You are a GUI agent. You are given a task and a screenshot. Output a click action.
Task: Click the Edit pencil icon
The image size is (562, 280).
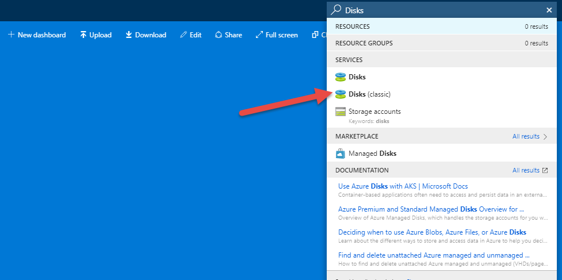coord(183,34)
